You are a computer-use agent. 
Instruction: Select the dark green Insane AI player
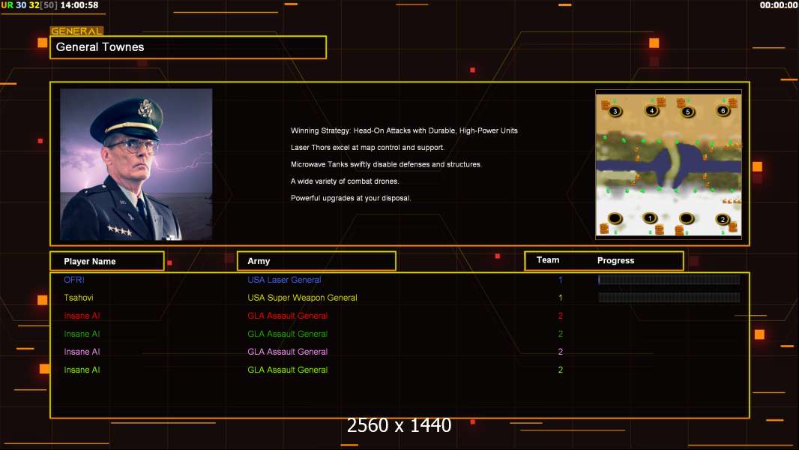[82, 334]
